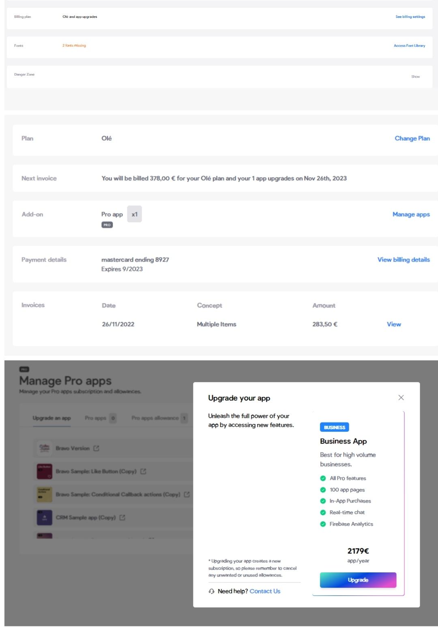Click the "Olé and app upgrades" billing plan text
This screenshot has width=438, height=628.
tap(80, 17)
